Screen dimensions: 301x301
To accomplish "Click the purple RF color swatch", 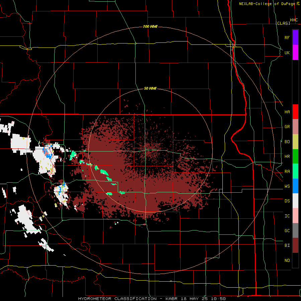I will coord(295,37).
